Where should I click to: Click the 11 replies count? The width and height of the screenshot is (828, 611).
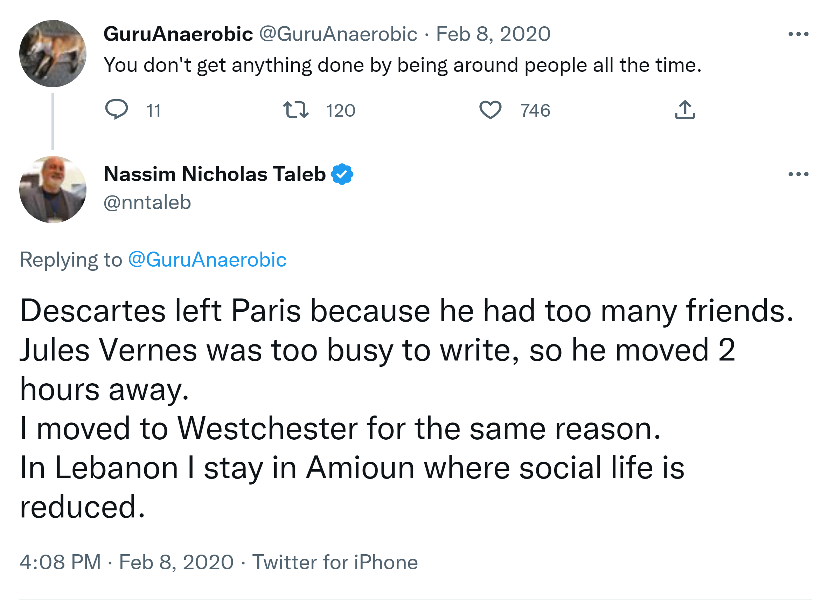point(154,111)
